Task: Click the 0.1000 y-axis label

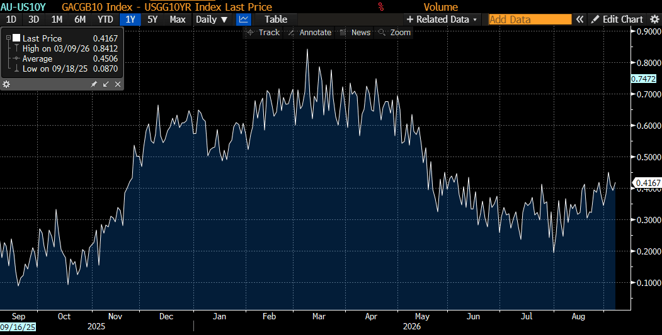Action: (649, 282)
